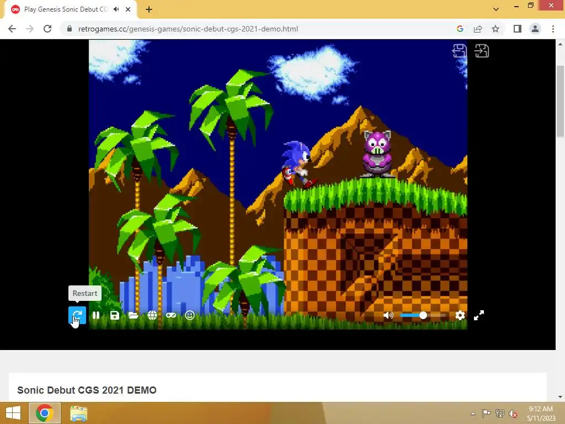Share this page icon
This screenshot has width=565, height=424.
pyautogui.click(x=478, y=29)
